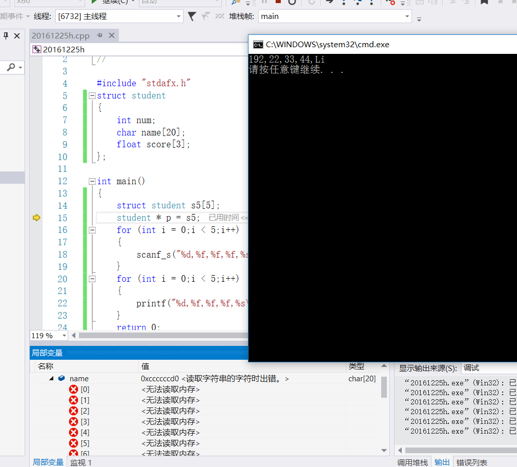The width and height of the screenshot is (517, 467).
Task: Switch to the 调用堆栈 tab
Action: 412,462
